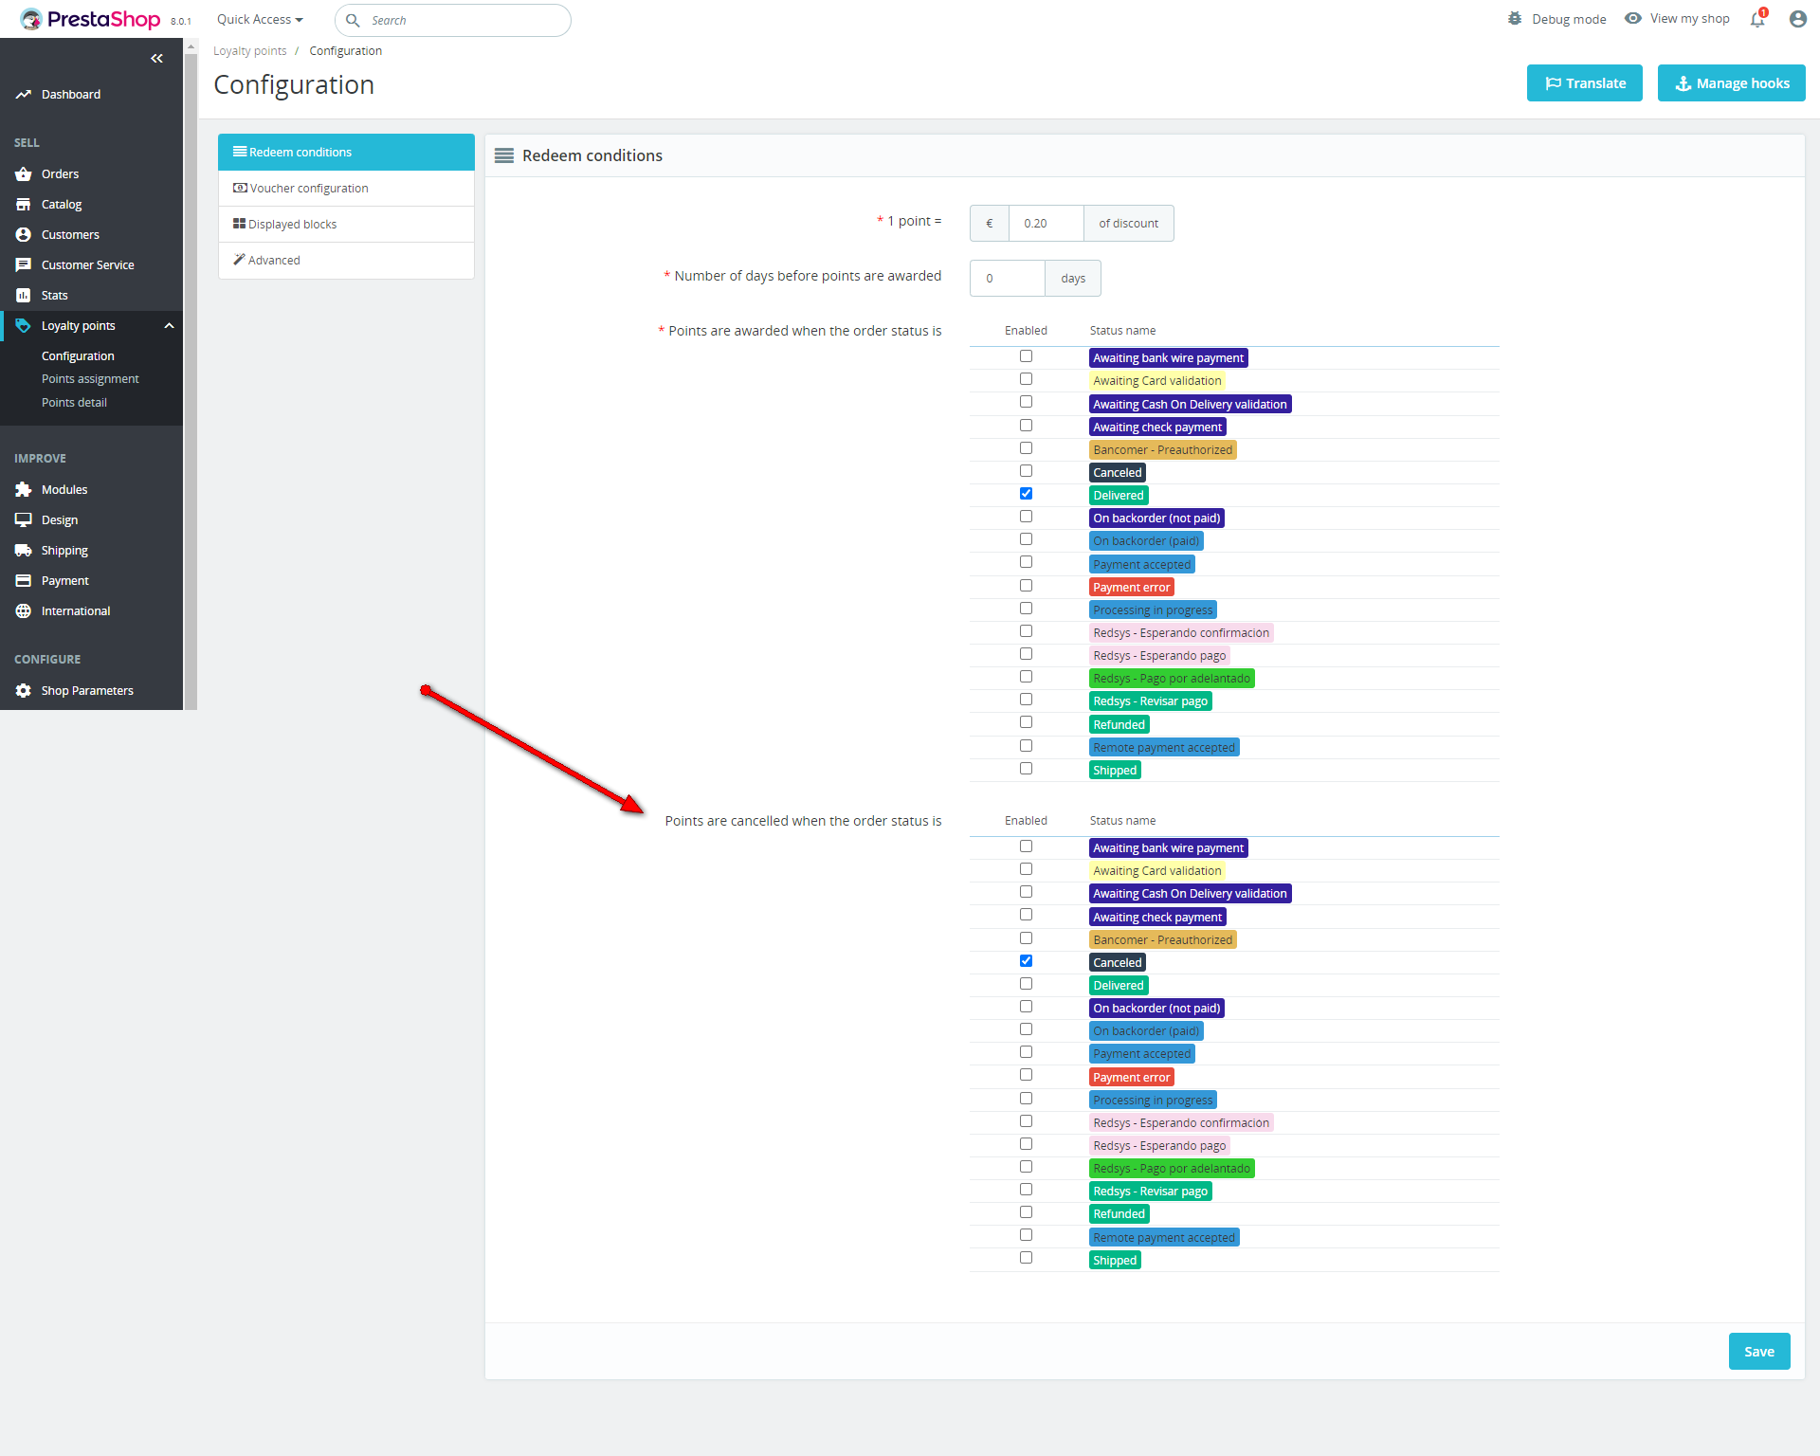Click the Shipping truck icon
The height and width of the screenshot is (1456, 1820).
point(24,551)
